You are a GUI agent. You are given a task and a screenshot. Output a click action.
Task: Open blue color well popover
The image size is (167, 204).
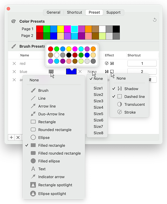tap(71, 71)
